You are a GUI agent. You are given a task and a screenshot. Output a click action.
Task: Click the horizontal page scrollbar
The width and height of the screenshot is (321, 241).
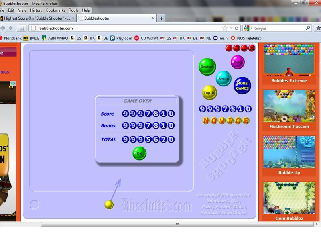(x=177, y=224)
